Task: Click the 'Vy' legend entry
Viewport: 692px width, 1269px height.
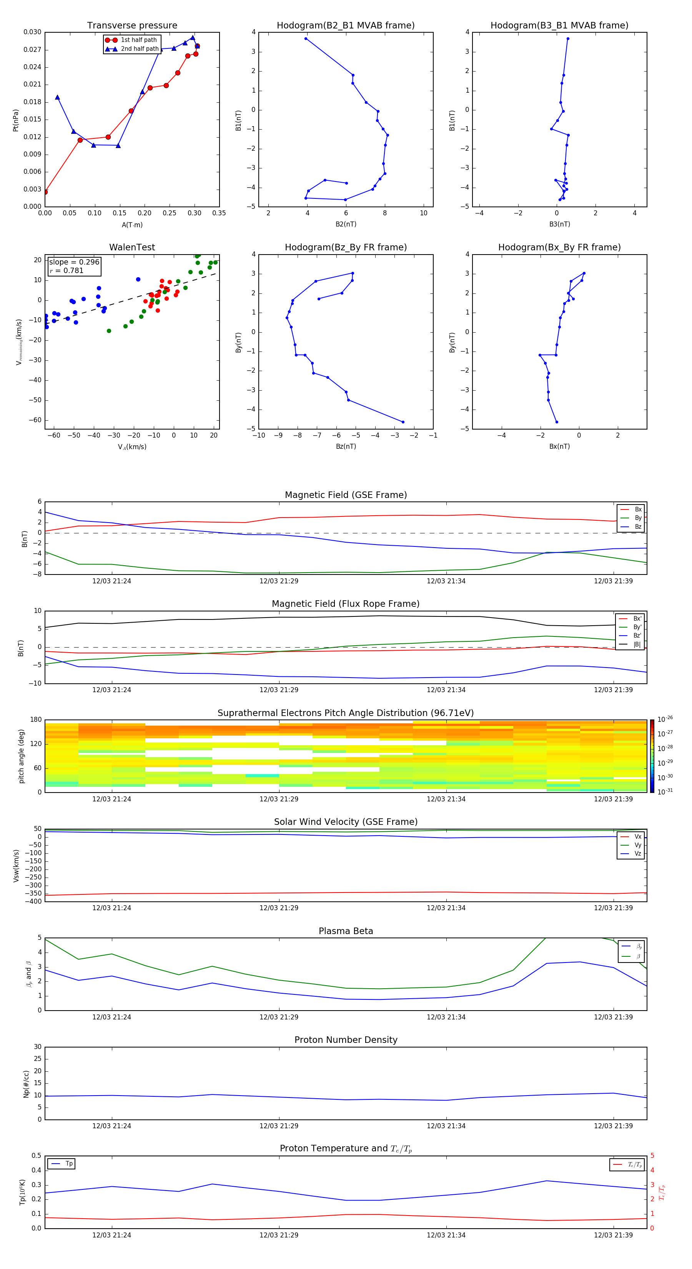Action: (x=631, y=845)
